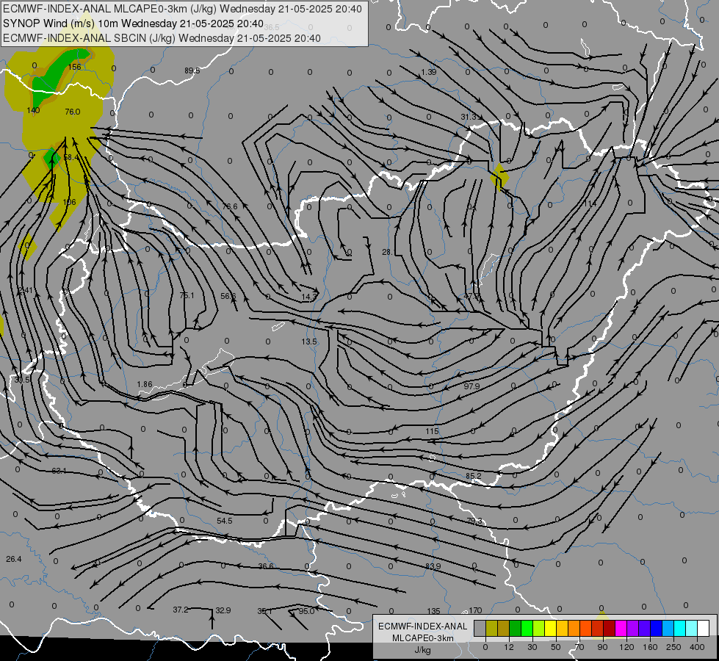Click the '170' map value

point(475,610)
